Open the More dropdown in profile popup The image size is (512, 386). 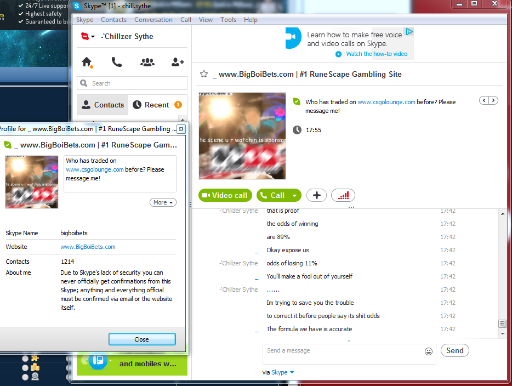coord(163,202)
